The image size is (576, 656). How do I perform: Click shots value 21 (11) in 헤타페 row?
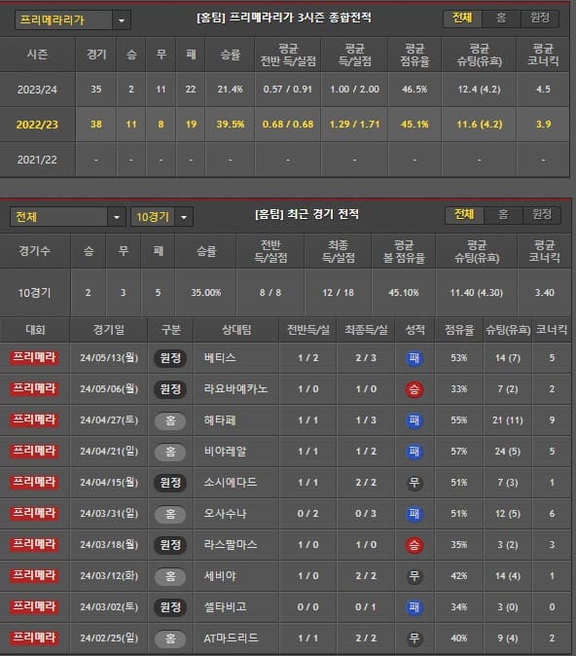pyautogui.click(x=508, y=420)
